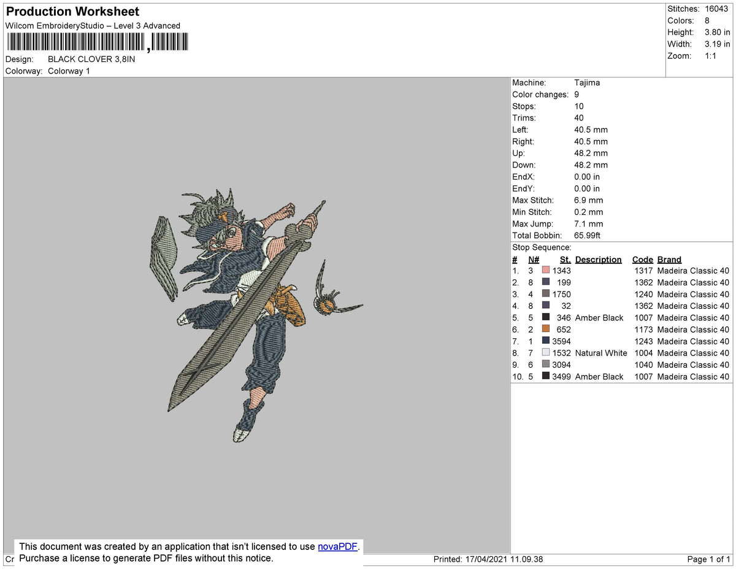Click the barcode under the worksheet title
Viewport: 736px width, 569px height.
pyautogui.click(x=98, y=42)
